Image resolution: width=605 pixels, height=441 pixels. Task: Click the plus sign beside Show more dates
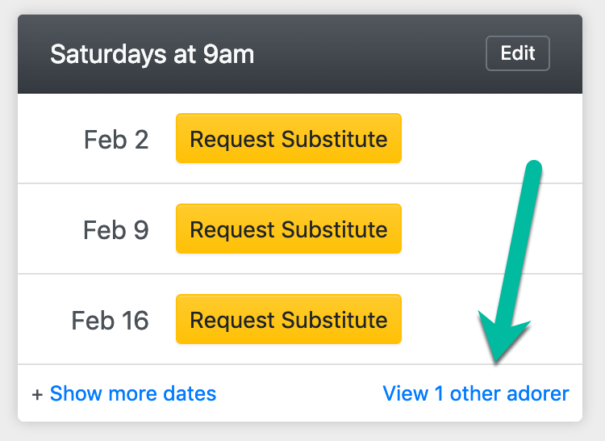point(37,395)
